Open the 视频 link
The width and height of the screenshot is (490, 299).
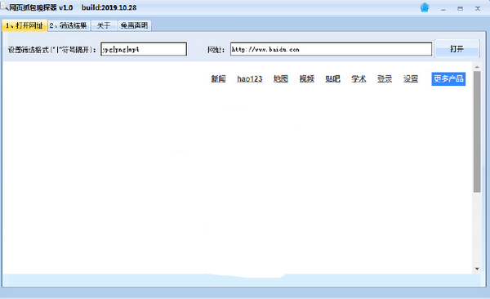point(306,78)
